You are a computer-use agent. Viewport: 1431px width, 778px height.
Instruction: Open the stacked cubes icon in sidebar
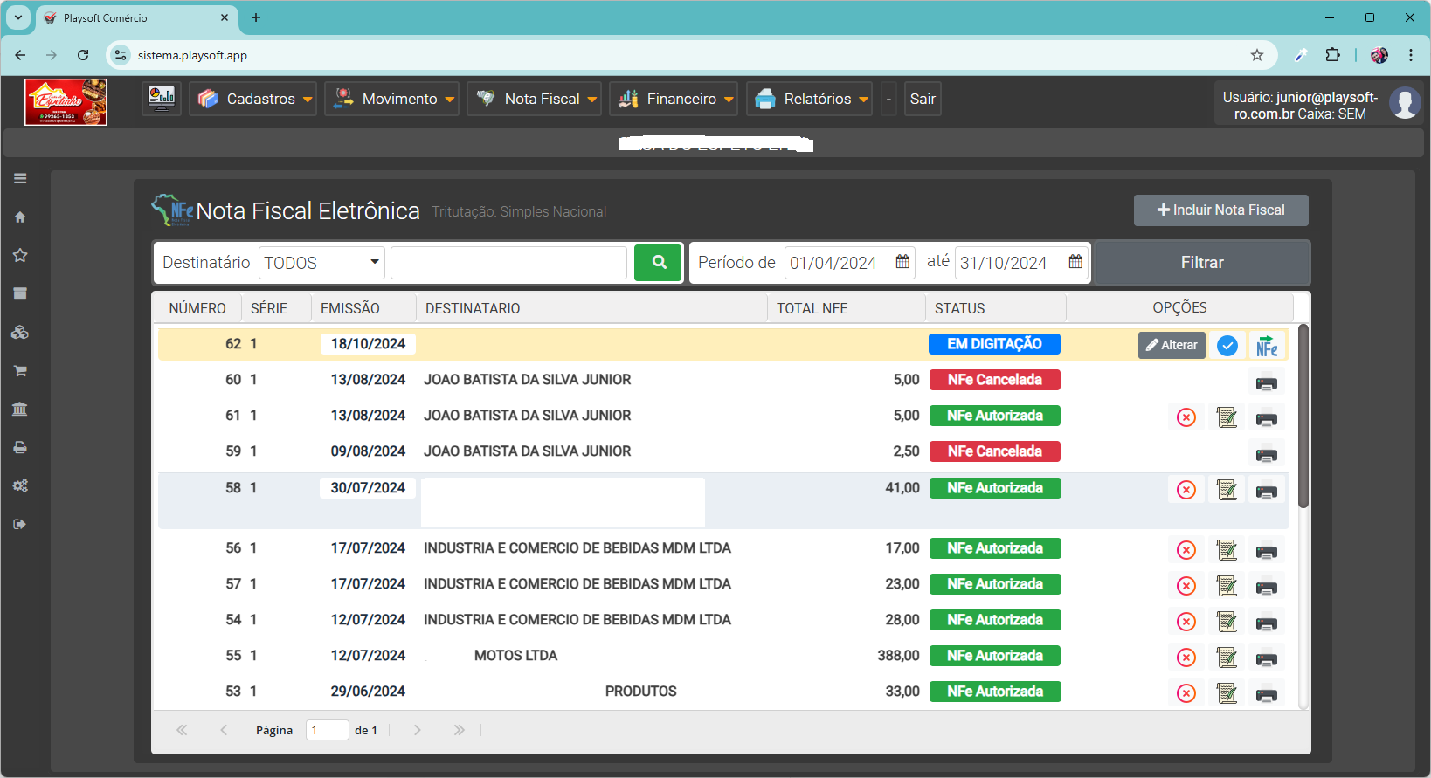(x=20, y=332)
